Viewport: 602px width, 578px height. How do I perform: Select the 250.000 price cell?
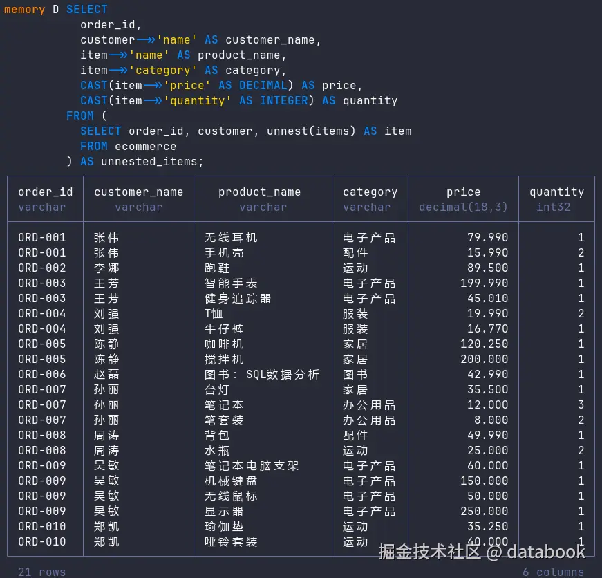tap(484, 511)
